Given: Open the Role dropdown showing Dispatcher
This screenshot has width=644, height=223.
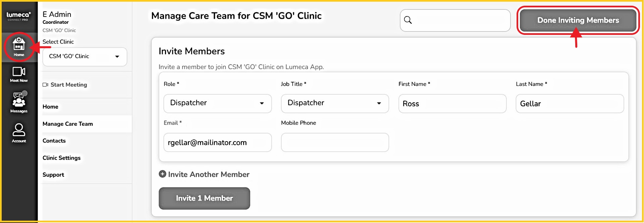Looking at the screenshot, I should pyautogui.click(x=217, y=103).
